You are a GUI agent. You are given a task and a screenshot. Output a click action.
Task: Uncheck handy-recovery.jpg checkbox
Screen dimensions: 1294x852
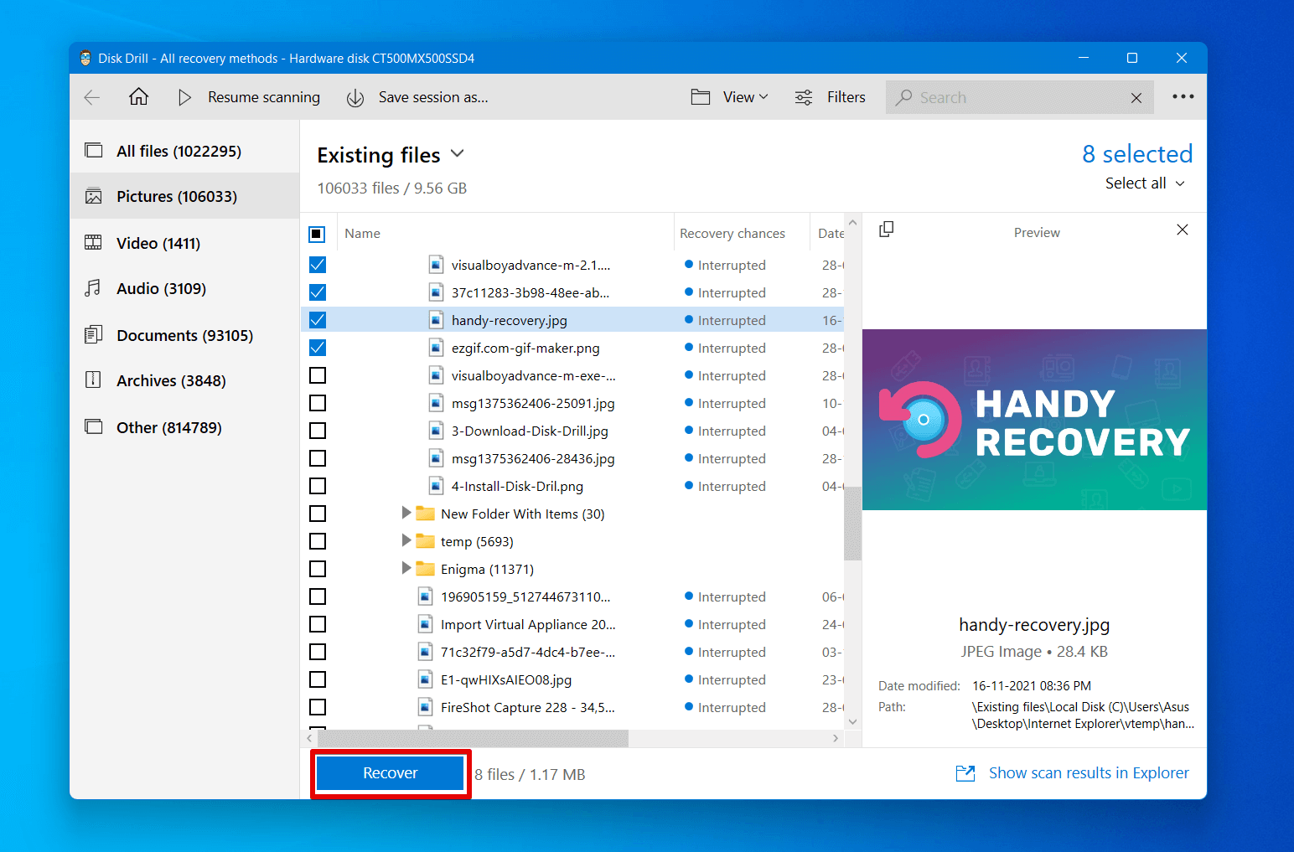coord(318,320)
